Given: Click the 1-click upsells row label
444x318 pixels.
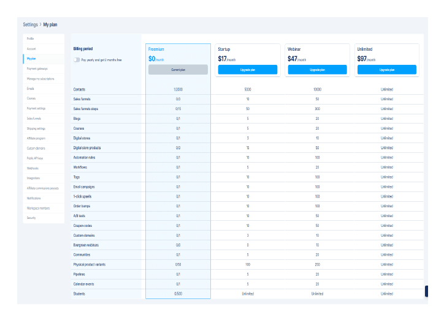Looking at the screenshot, I should (x=82, y=196).
